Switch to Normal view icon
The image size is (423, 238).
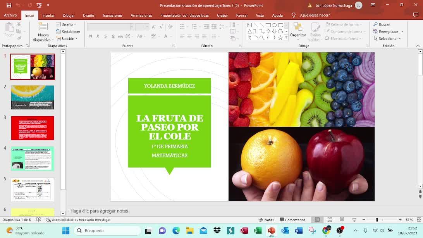(317, 220)
